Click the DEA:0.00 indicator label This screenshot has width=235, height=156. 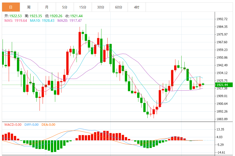(48, 124)
